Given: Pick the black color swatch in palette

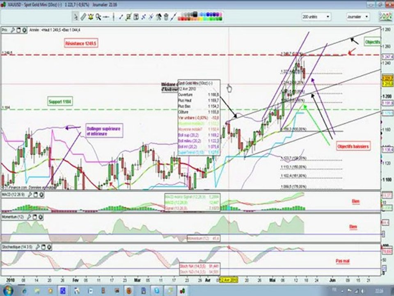Looking at the screenshot, I should pos(195,15).
